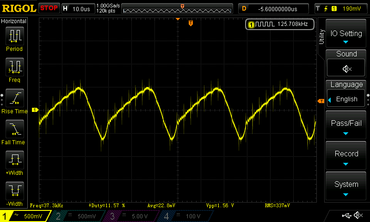Toggle the Sound mute speaker icon
This screenshot has width=370, height=222.
coord(346,68)
